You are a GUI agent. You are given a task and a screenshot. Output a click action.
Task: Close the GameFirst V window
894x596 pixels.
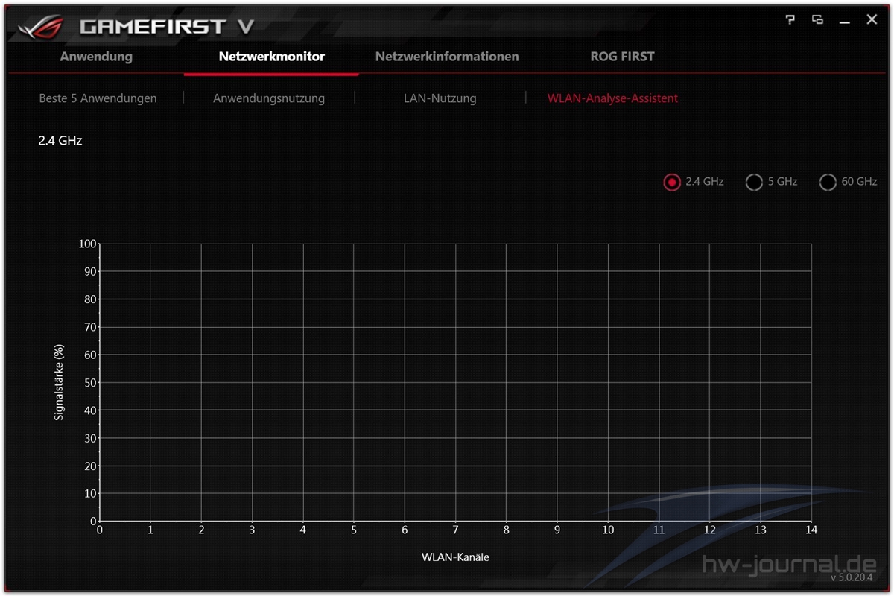pos(872,20)
